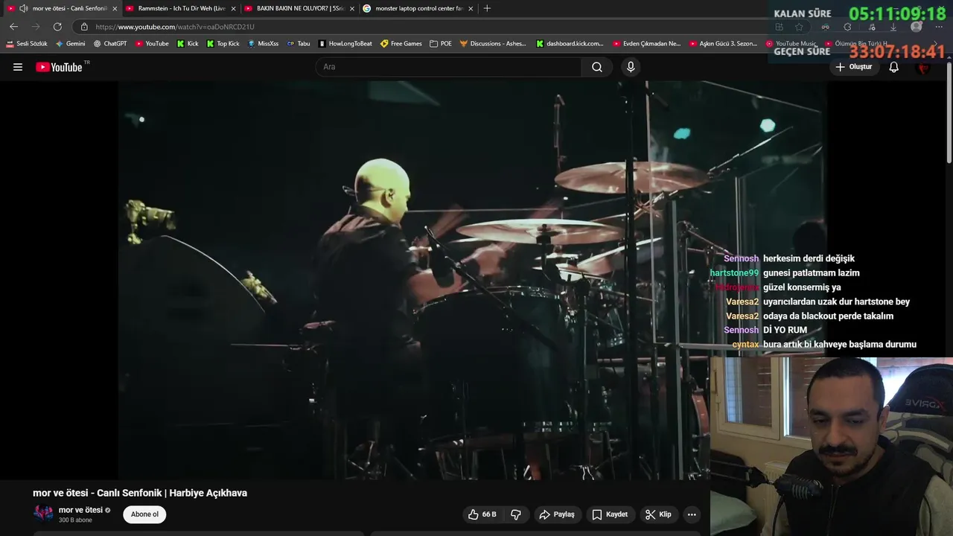This screenshot has width=953, height=536.
Task: Share video with Paylaş button
Action: click(x=557, y=514)
